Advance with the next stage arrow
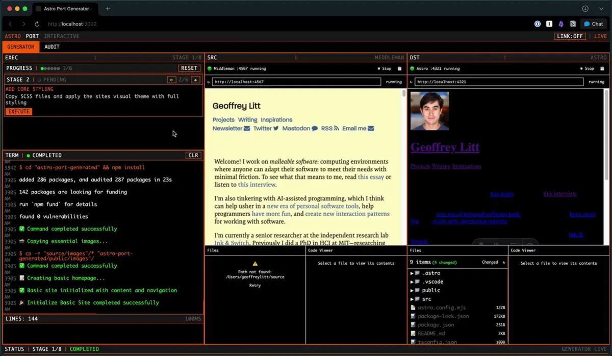Viewport: 612px width, 356px height. [195, 80]
